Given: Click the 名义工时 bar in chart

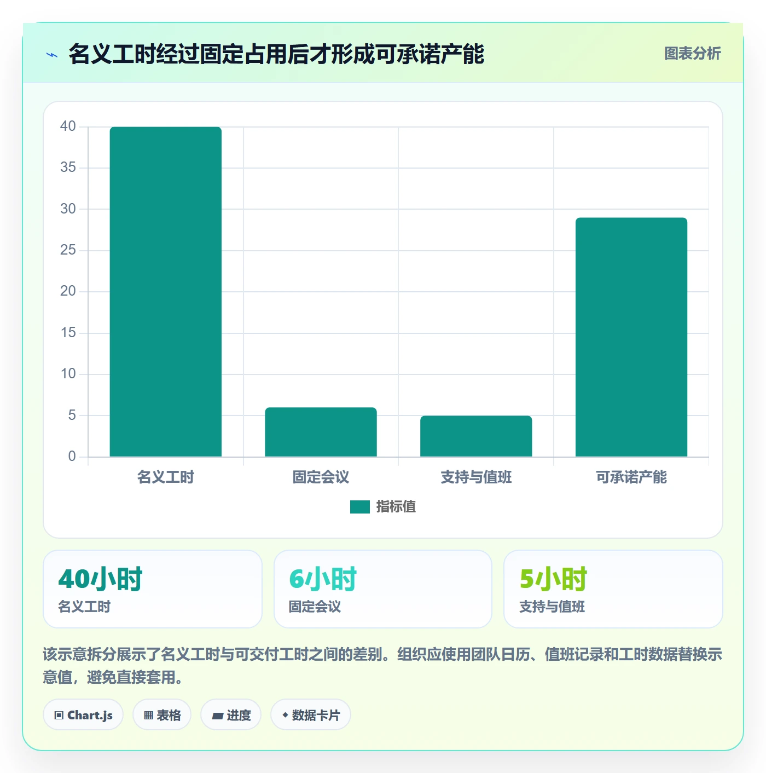Looking at the screenshot, I should [x=166, y=292].
